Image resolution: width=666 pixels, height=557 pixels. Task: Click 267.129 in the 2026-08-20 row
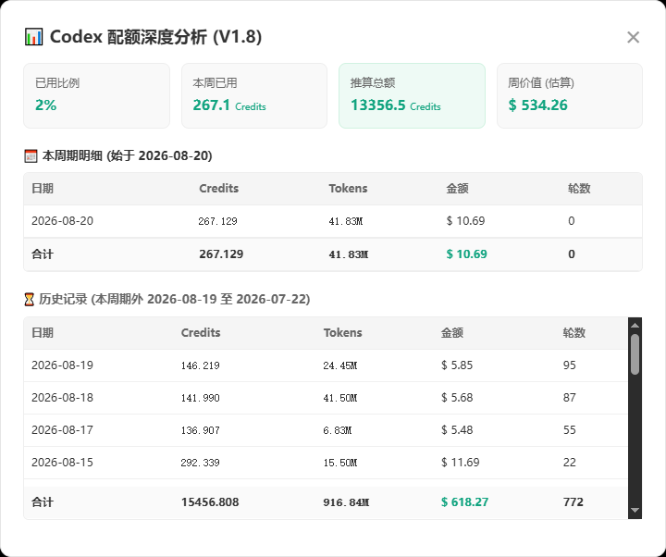tap(218, 221)
